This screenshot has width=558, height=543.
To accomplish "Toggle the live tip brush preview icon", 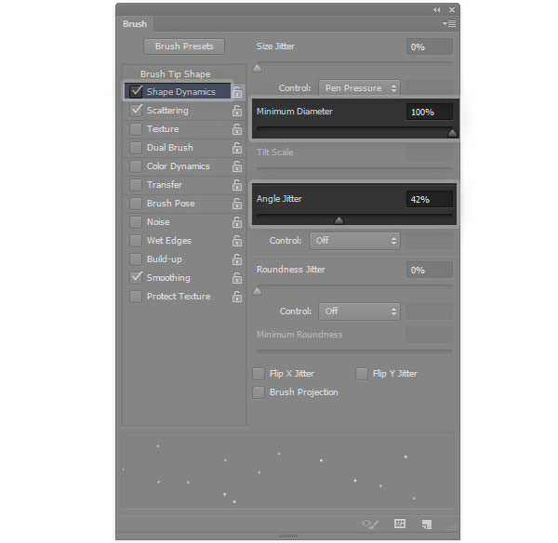I will pyautogui.click(x=370, y=523).
